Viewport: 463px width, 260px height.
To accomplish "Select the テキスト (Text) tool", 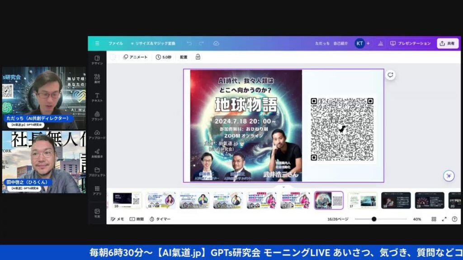I will tap(97, 97).
